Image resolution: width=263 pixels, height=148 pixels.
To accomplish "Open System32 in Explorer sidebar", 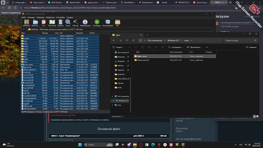I will tap(121, 74).
